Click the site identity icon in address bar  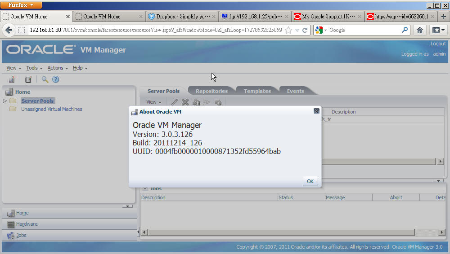pyautogui.click(x=22, y=30)
